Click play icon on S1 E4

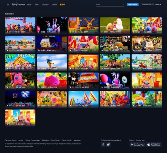click(x=102, y=32)
